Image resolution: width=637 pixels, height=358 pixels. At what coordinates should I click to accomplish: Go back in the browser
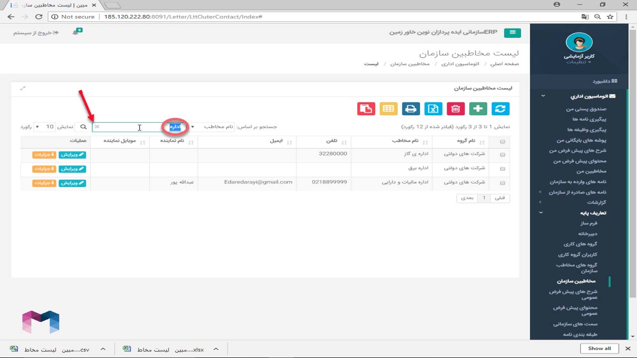[x=11, y=16]
